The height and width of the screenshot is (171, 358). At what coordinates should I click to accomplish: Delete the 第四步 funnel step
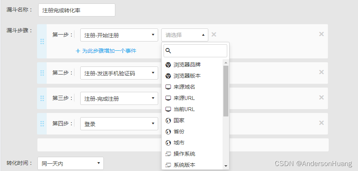tap(321, 123)
